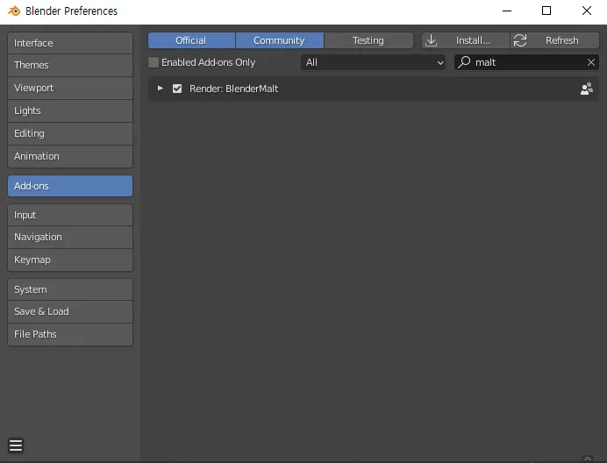Open the Lights preferences section
The height and width of the screenshot is (463, 607).
70,110
